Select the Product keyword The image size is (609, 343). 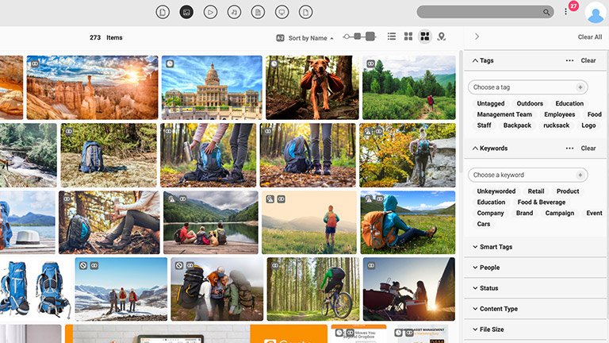point(568,191)
